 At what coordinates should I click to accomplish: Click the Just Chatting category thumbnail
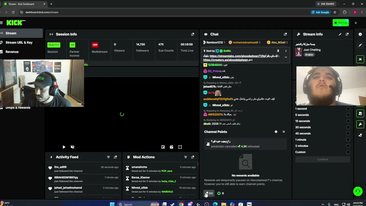(299, 52)
